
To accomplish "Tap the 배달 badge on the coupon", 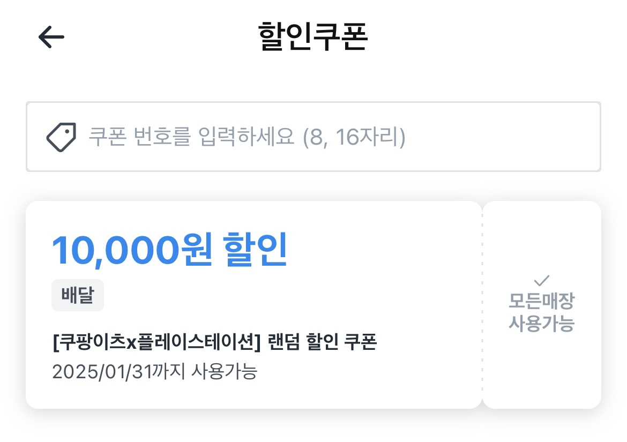I will pos(78,295).
